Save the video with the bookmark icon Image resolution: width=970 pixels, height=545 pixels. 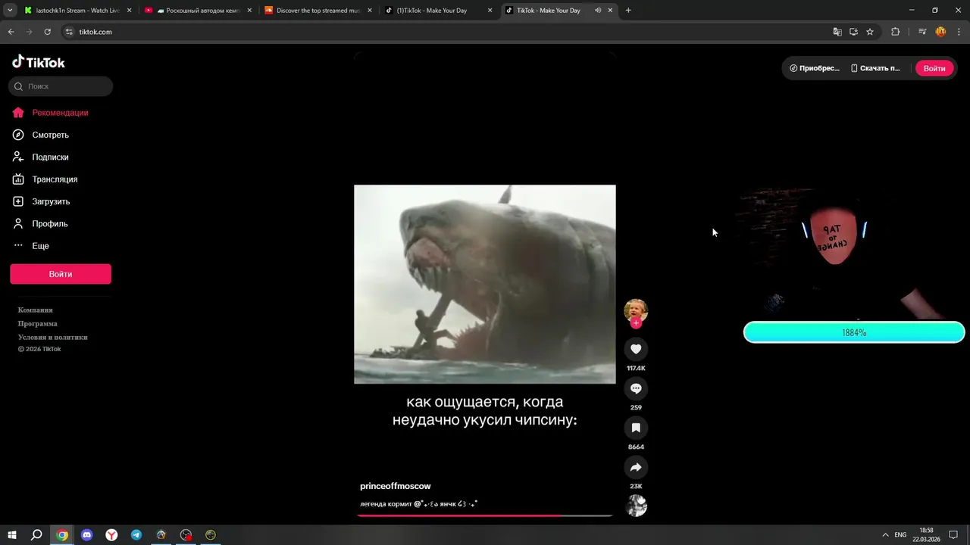coord(636,428)
